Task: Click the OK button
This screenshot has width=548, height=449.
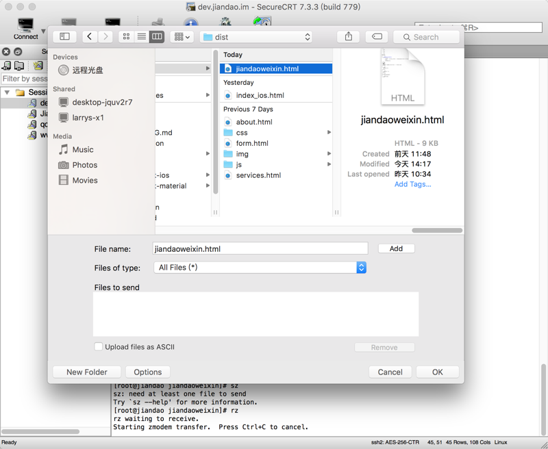Action: 438,372
